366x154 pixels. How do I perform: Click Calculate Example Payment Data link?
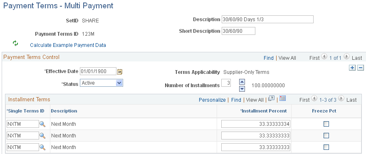[x=68, y=45]
